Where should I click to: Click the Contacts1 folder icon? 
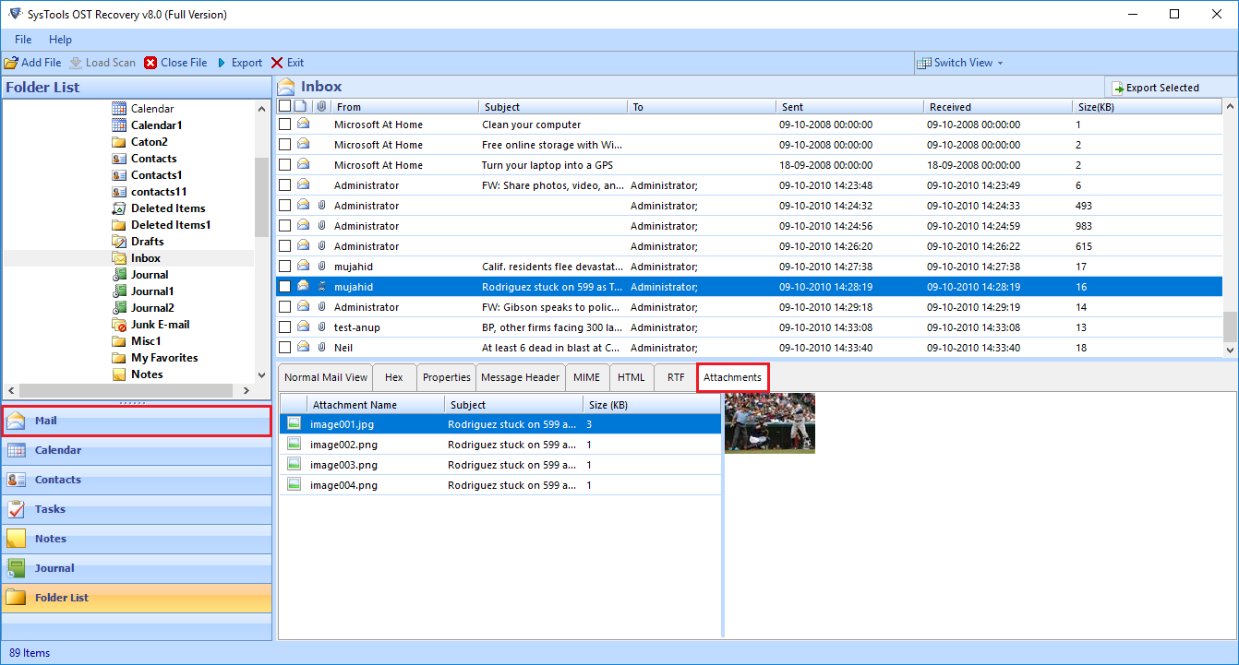click(x=118, y=175)
